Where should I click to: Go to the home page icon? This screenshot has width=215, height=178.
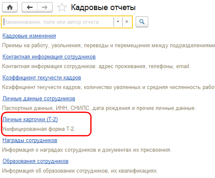[10, 7]
